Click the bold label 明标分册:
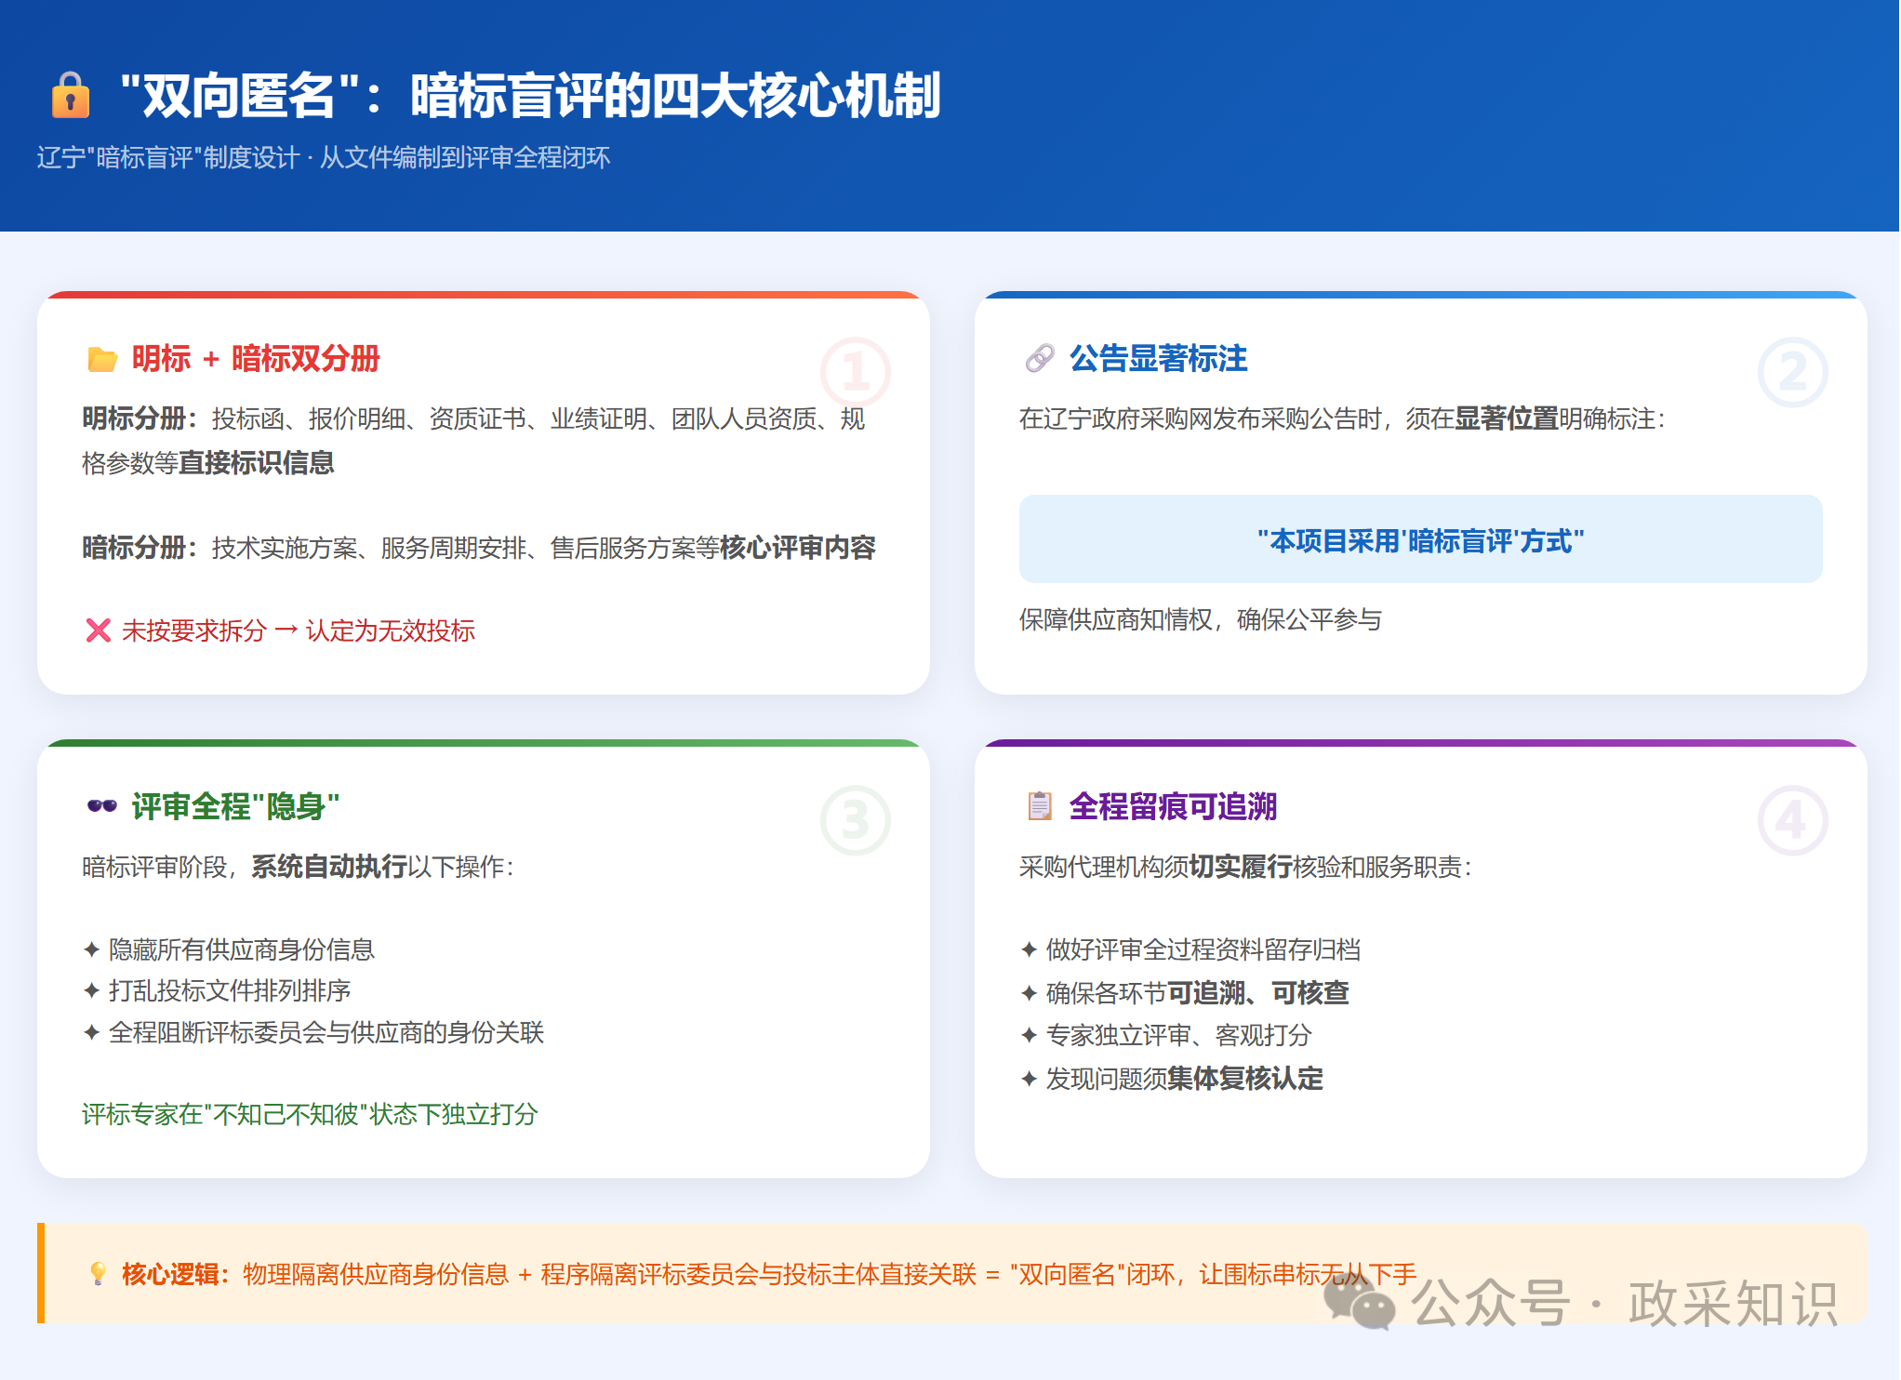 (x=140, y=418)
